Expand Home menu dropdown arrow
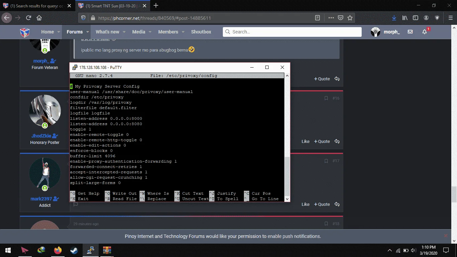The height and width of the screenshot is (257, 457). pos(59,32)
